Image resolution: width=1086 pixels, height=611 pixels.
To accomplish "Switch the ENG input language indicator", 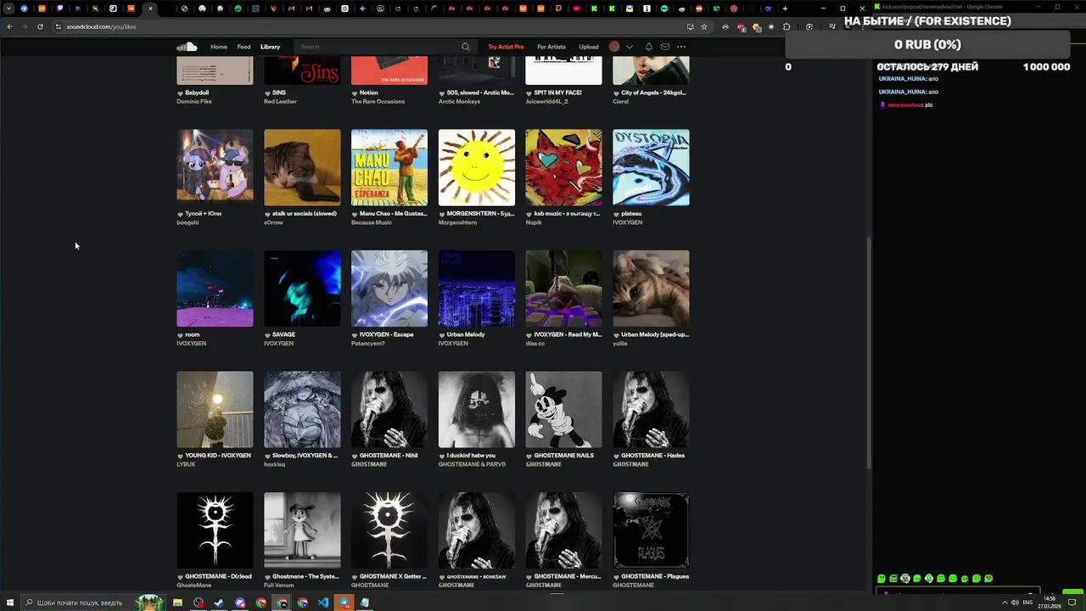I will [x=1027, y=603].
